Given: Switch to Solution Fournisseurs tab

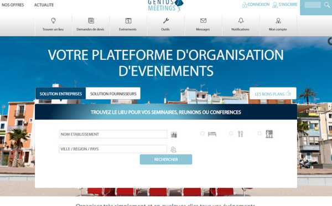Looking at the screenshot, I should pos(113,94).
